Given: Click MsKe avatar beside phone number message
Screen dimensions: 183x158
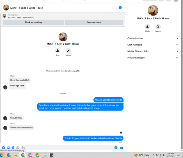Looking at the screenshot, I should 5,118.
